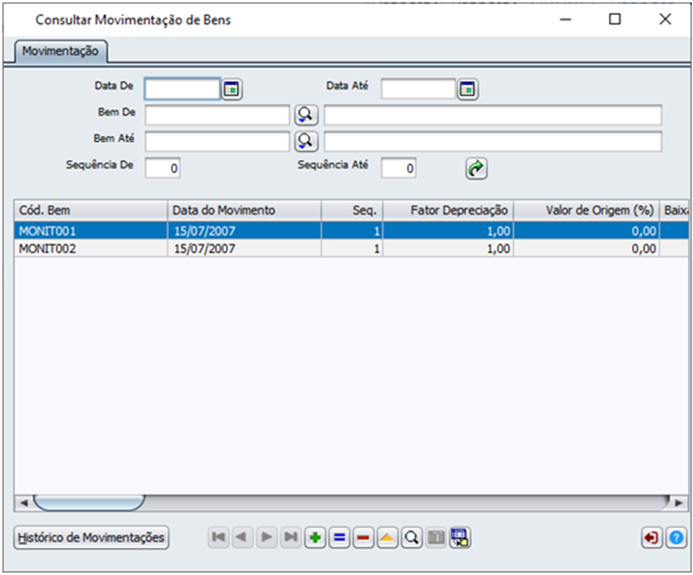
Task: Open the Data Até calendar picker
Action: click(467, 89)
